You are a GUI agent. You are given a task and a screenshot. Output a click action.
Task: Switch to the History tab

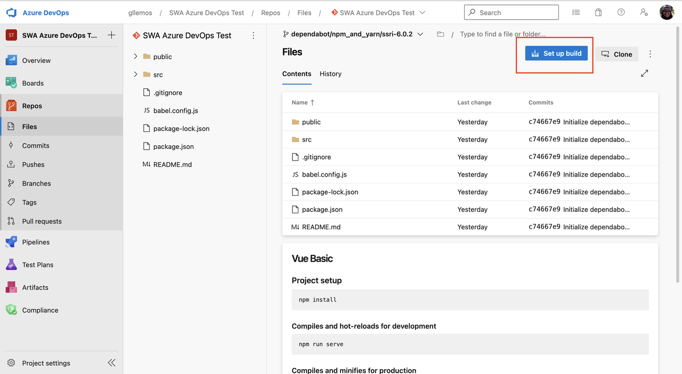click(330, 74)
